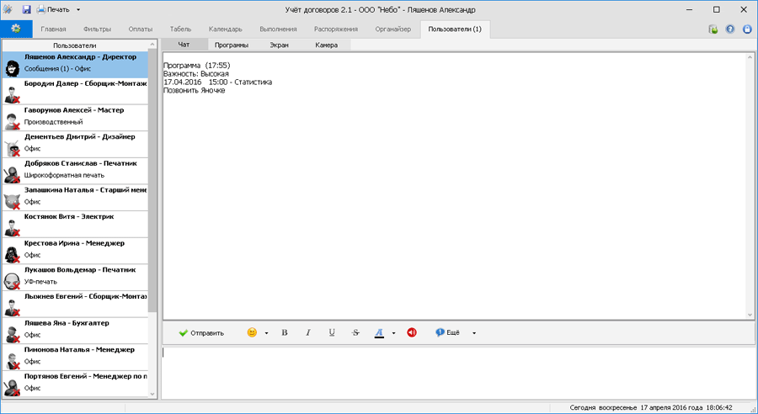Click Лукашов Вольдемар's avatar
This screenshot has height=414, width=758.
pos(12,281)
